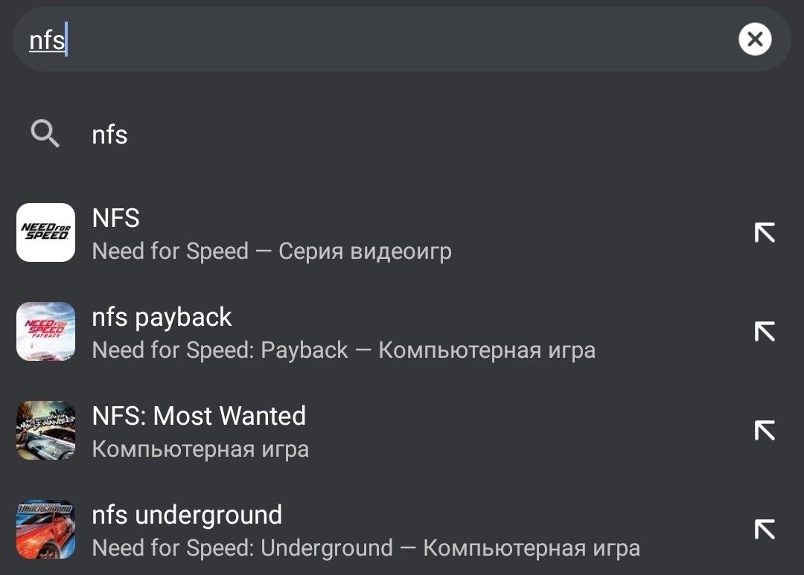Fill query using arrow beside nfs payback

765,332
